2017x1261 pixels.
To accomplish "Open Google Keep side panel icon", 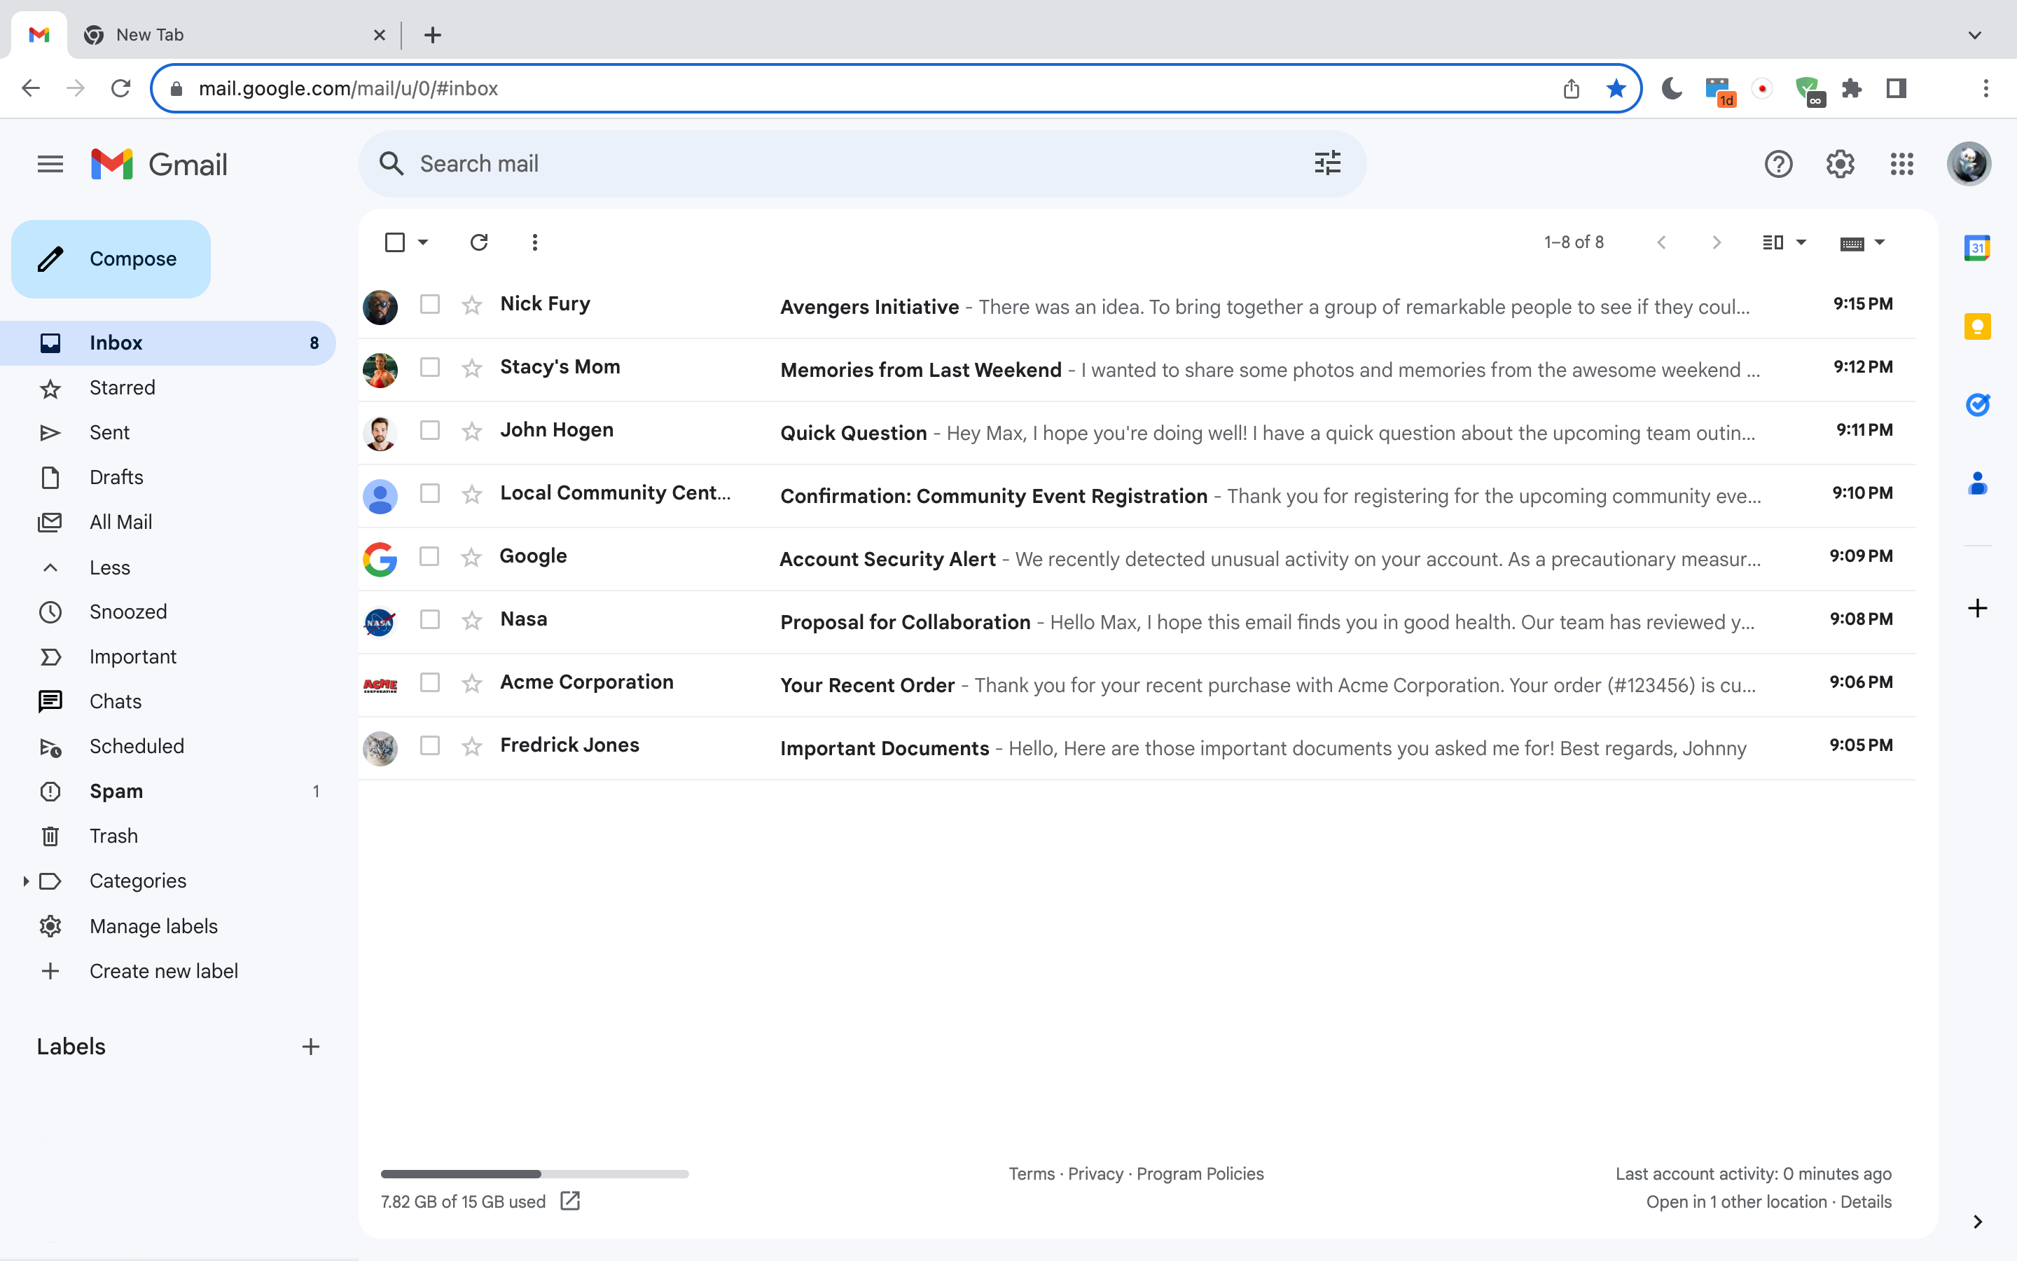I will 1977,326.
